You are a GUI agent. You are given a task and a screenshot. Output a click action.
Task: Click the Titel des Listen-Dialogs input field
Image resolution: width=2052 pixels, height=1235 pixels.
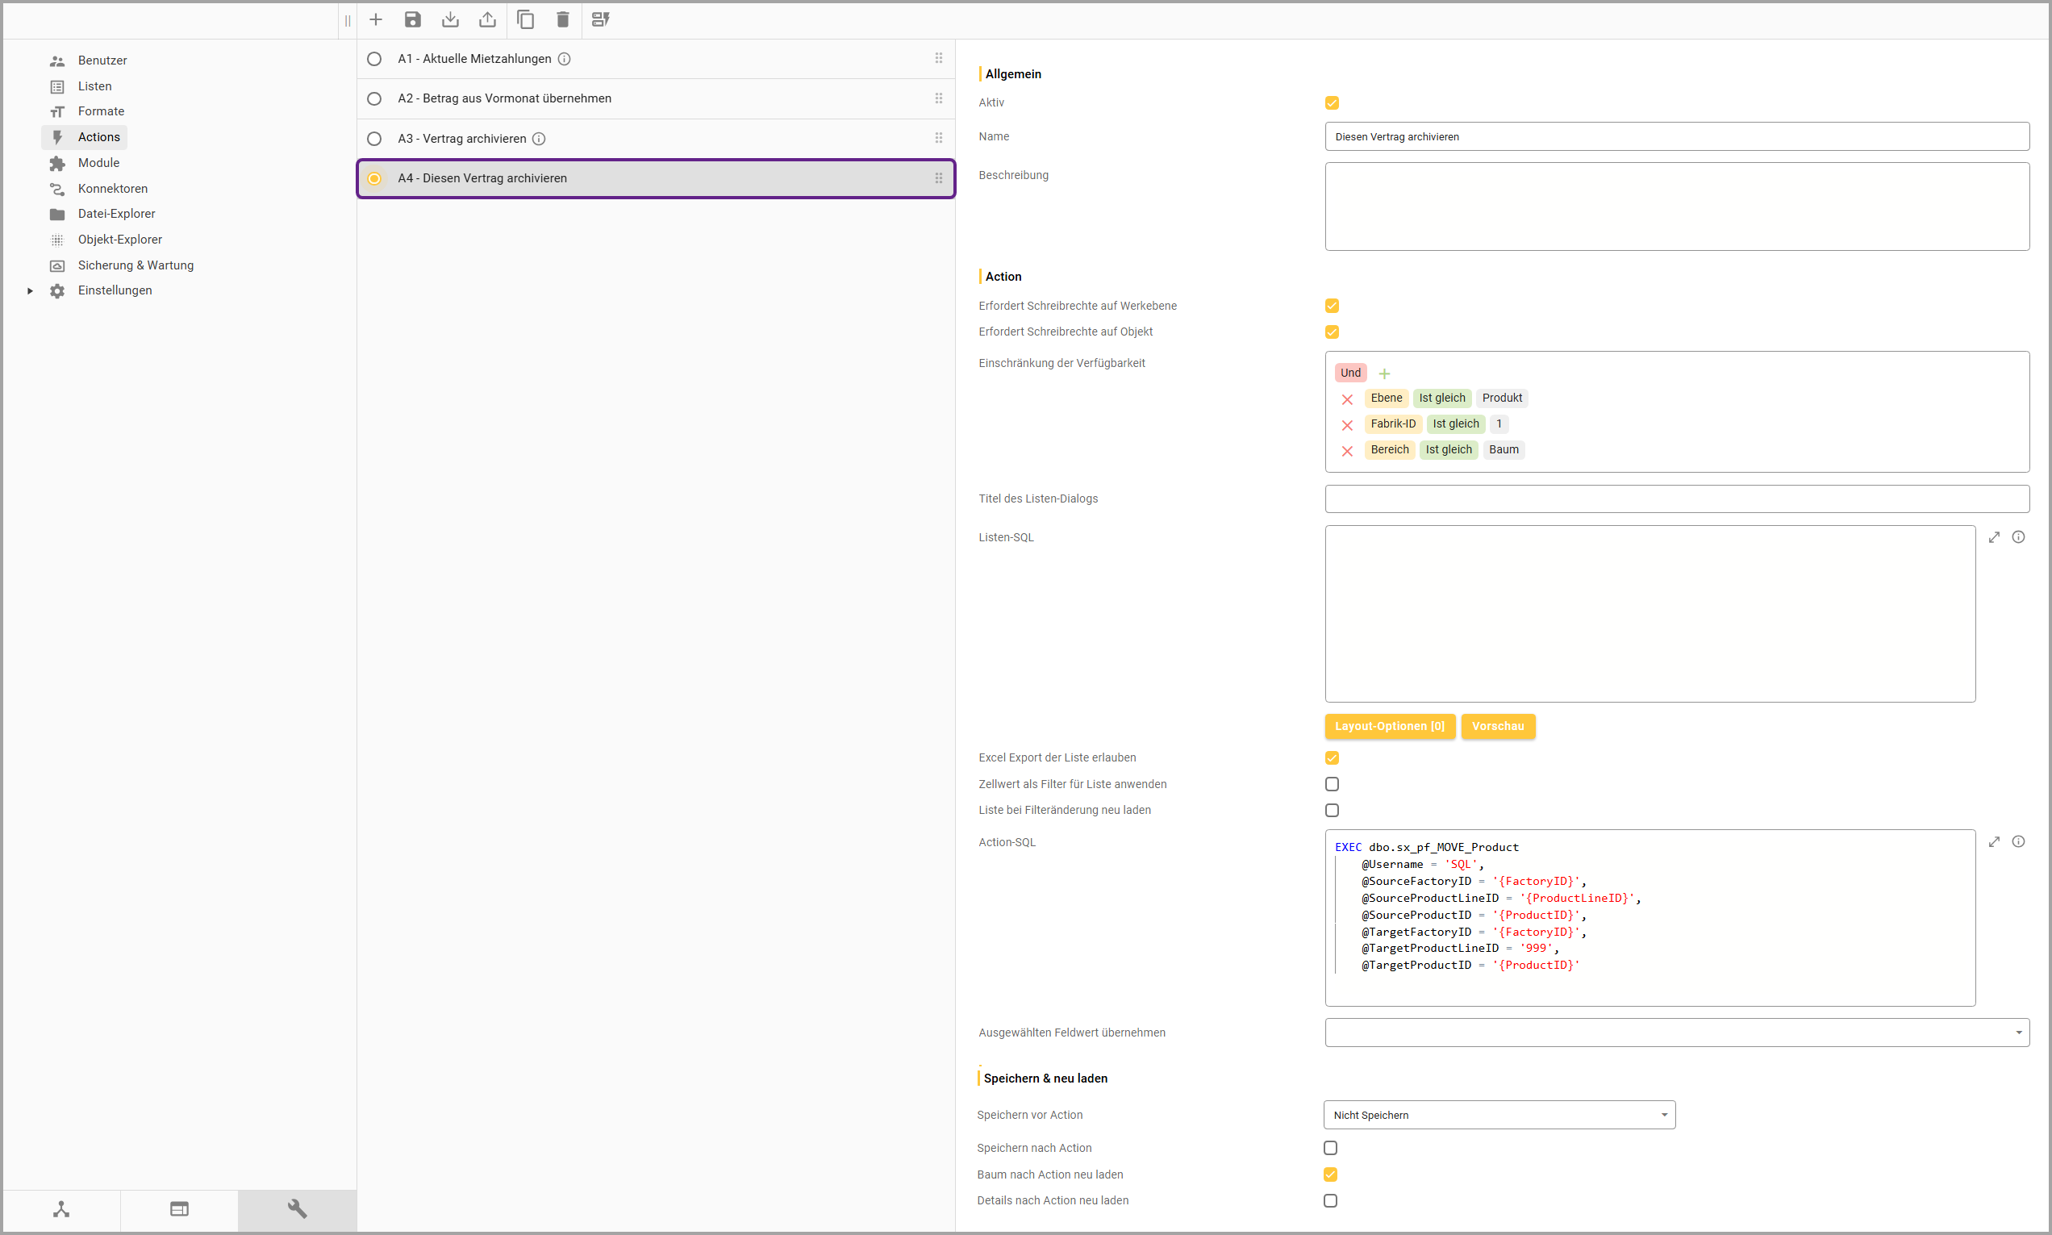tap(1676, 499)
